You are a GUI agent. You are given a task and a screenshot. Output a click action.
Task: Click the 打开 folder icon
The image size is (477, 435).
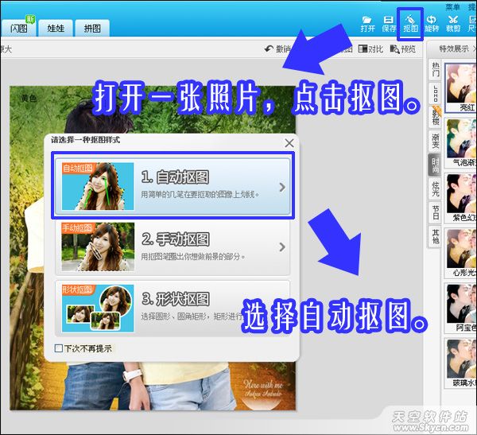click(367, 24)
